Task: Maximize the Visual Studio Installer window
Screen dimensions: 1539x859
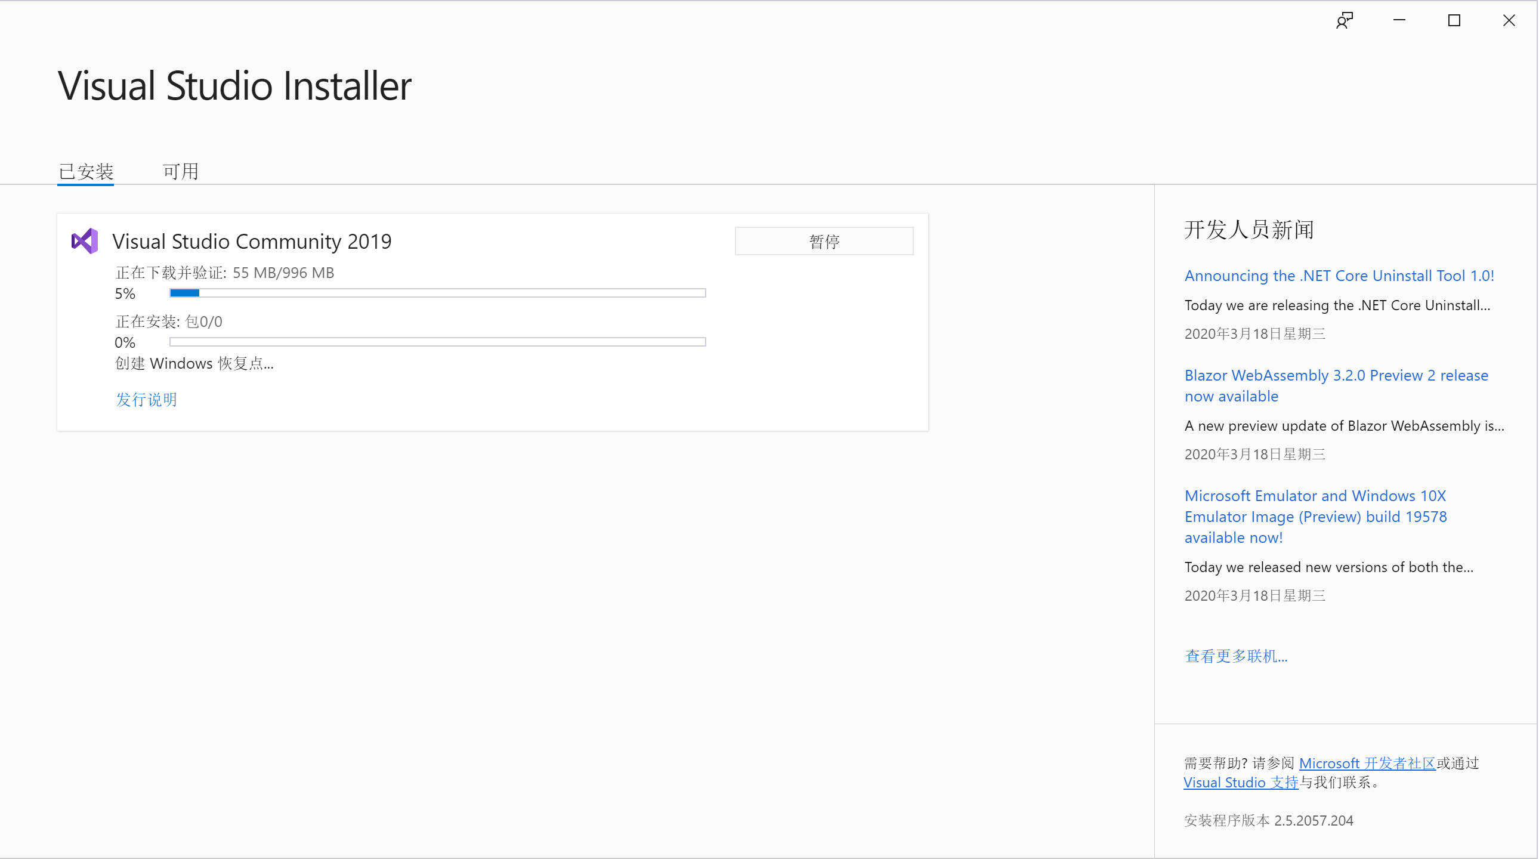Action: coord(1454,20)
